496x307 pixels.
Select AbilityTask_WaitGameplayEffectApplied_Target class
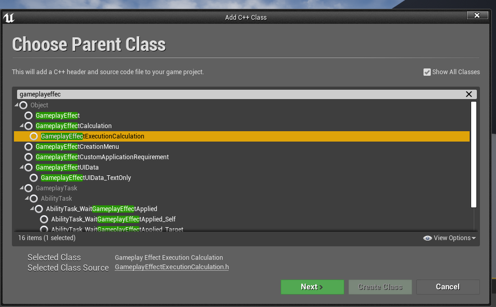(117, 229)
